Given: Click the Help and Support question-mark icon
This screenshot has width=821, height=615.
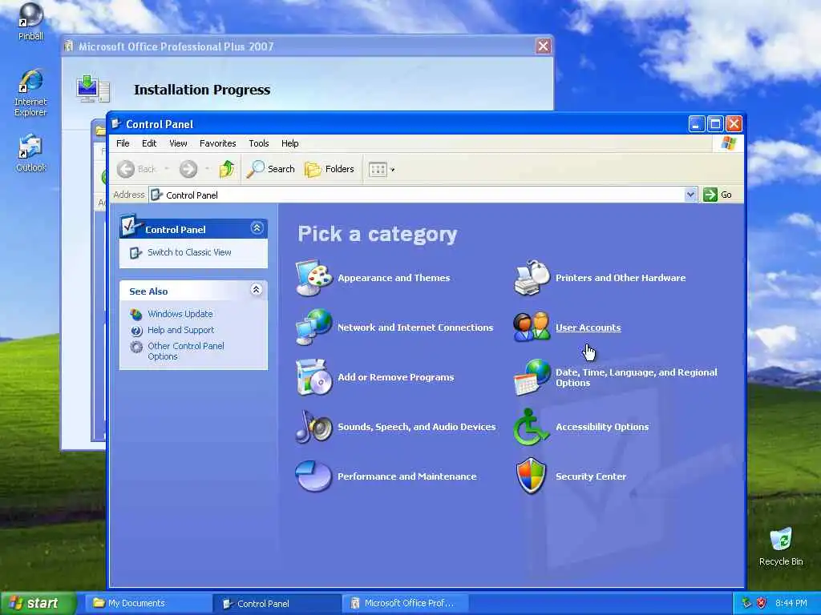Looking at the screenshot, I should [x=136, y=331].
